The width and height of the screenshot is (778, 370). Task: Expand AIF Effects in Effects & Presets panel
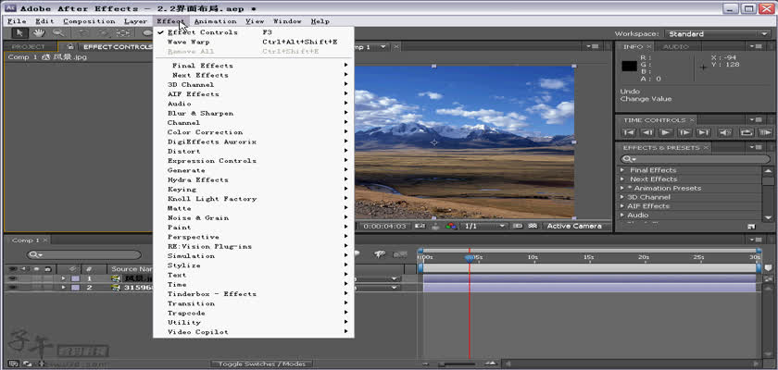click(x=622, y=206)
